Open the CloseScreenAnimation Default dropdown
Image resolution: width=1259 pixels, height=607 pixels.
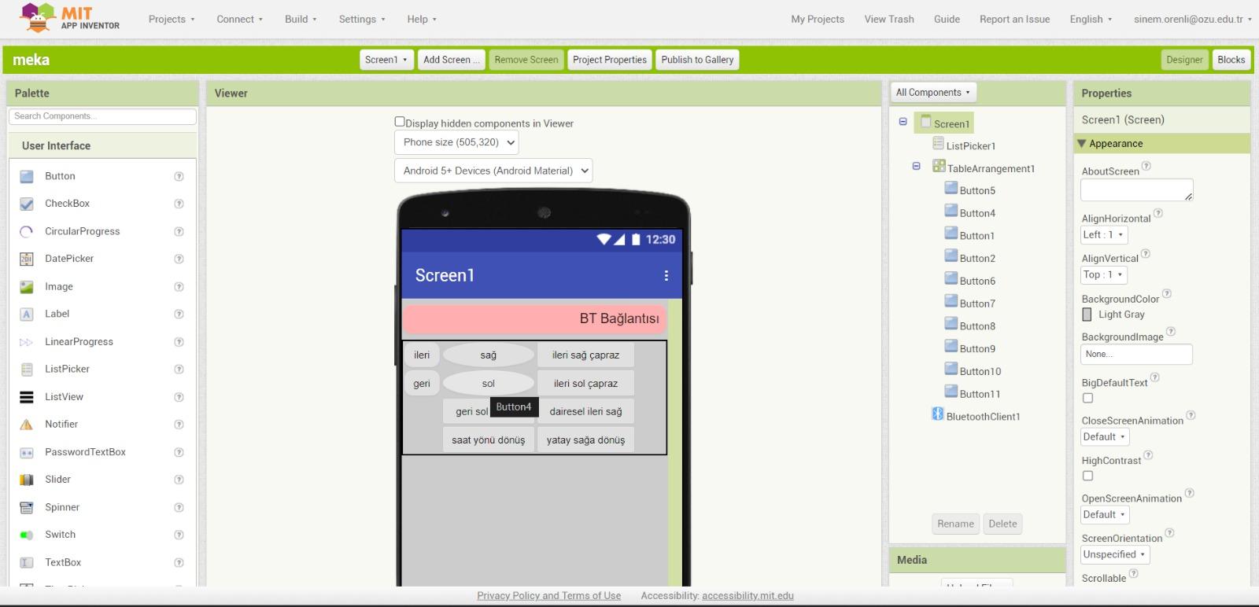click(x=1105, y=437)
